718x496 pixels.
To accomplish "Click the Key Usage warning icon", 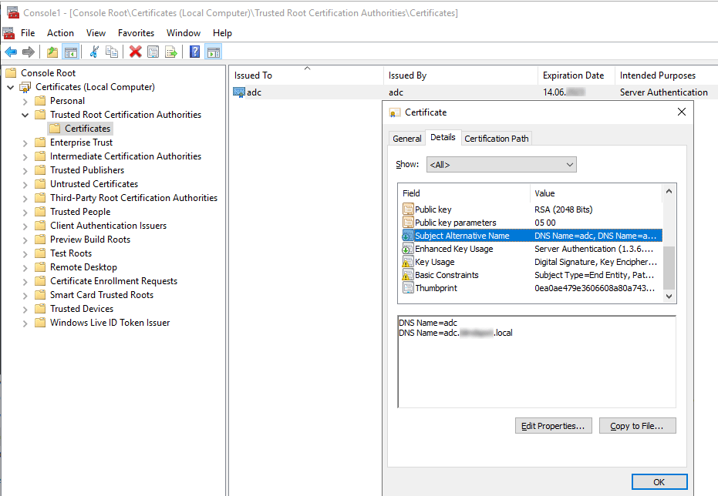I will (x=408, y=262).
